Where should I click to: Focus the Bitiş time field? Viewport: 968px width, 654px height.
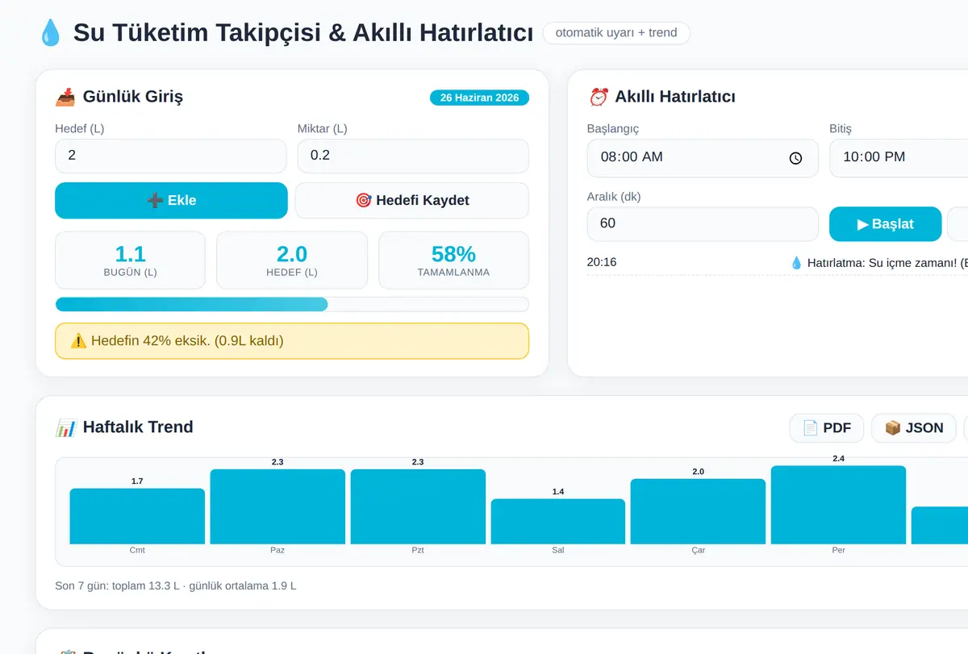(899, 158)
